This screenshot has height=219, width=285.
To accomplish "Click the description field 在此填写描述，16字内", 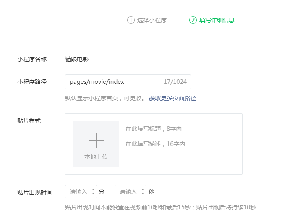I will tap(155, 144).
